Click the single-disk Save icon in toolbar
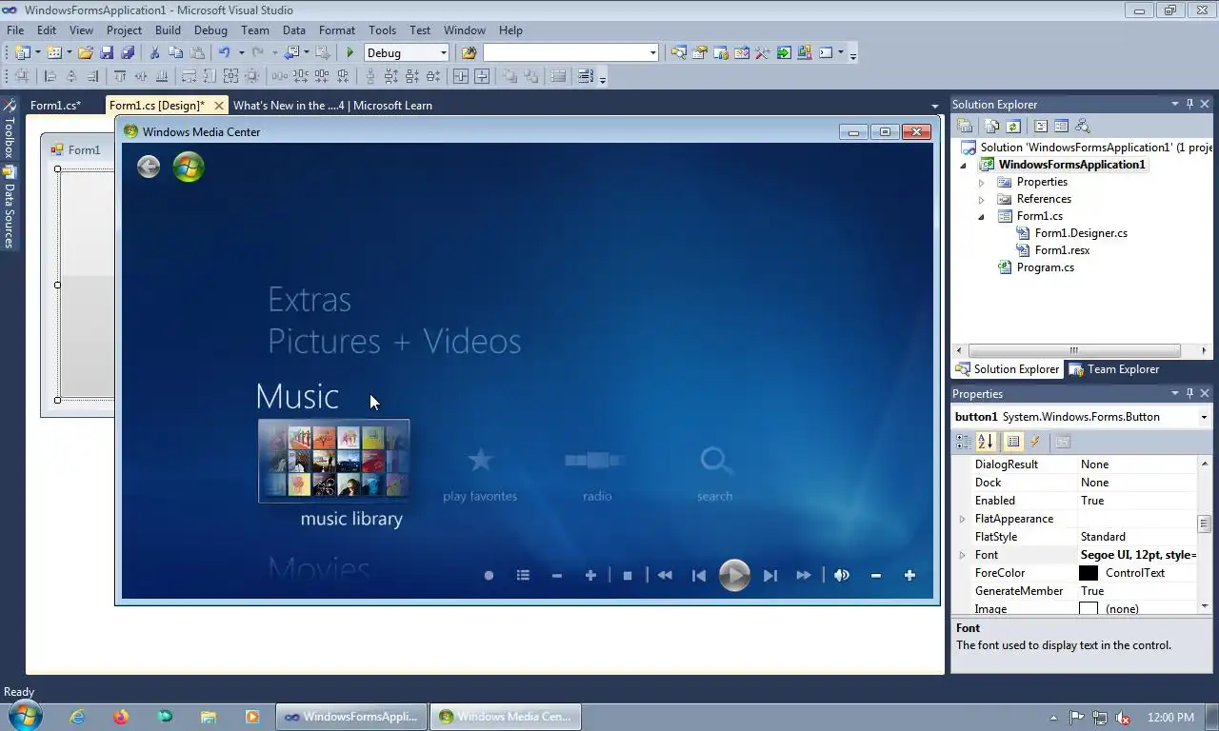 coord(107,53)
